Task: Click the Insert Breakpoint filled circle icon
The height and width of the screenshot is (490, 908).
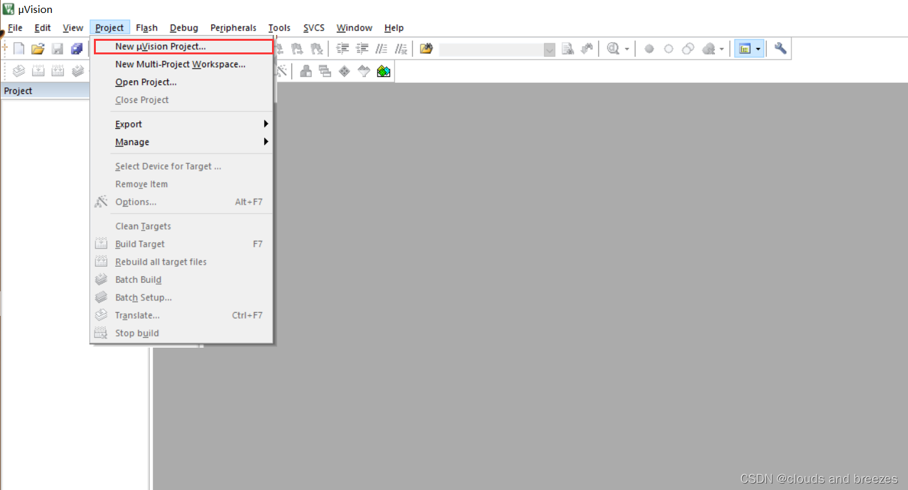Action: (x=649, y=49)
